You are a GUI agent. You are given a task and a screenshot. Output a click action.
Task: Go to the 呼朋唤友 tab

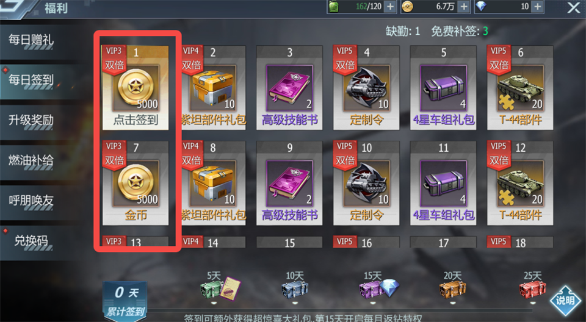(31, 201)
